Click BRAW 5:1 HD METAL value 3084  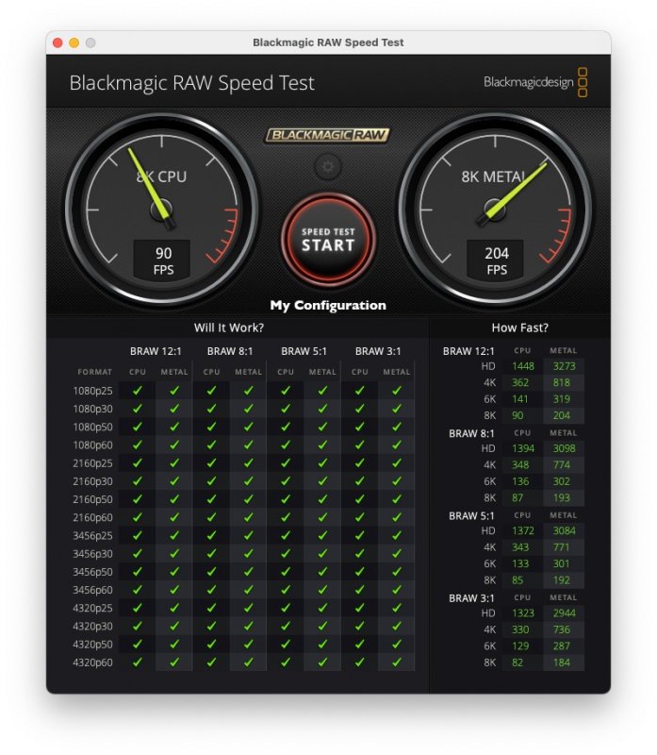(x=564, y=531)
